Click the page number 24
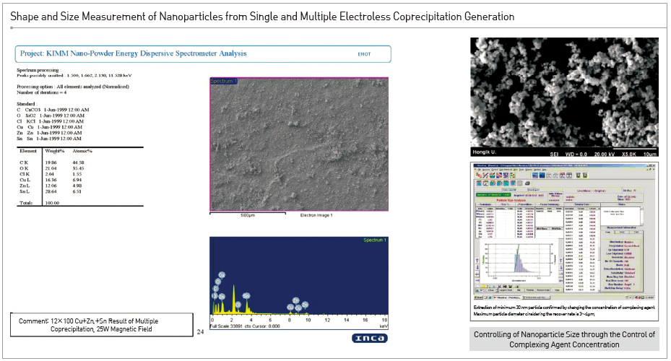This screenshot has width=671, height=361. pyautogui.click(x=200, y=332)
